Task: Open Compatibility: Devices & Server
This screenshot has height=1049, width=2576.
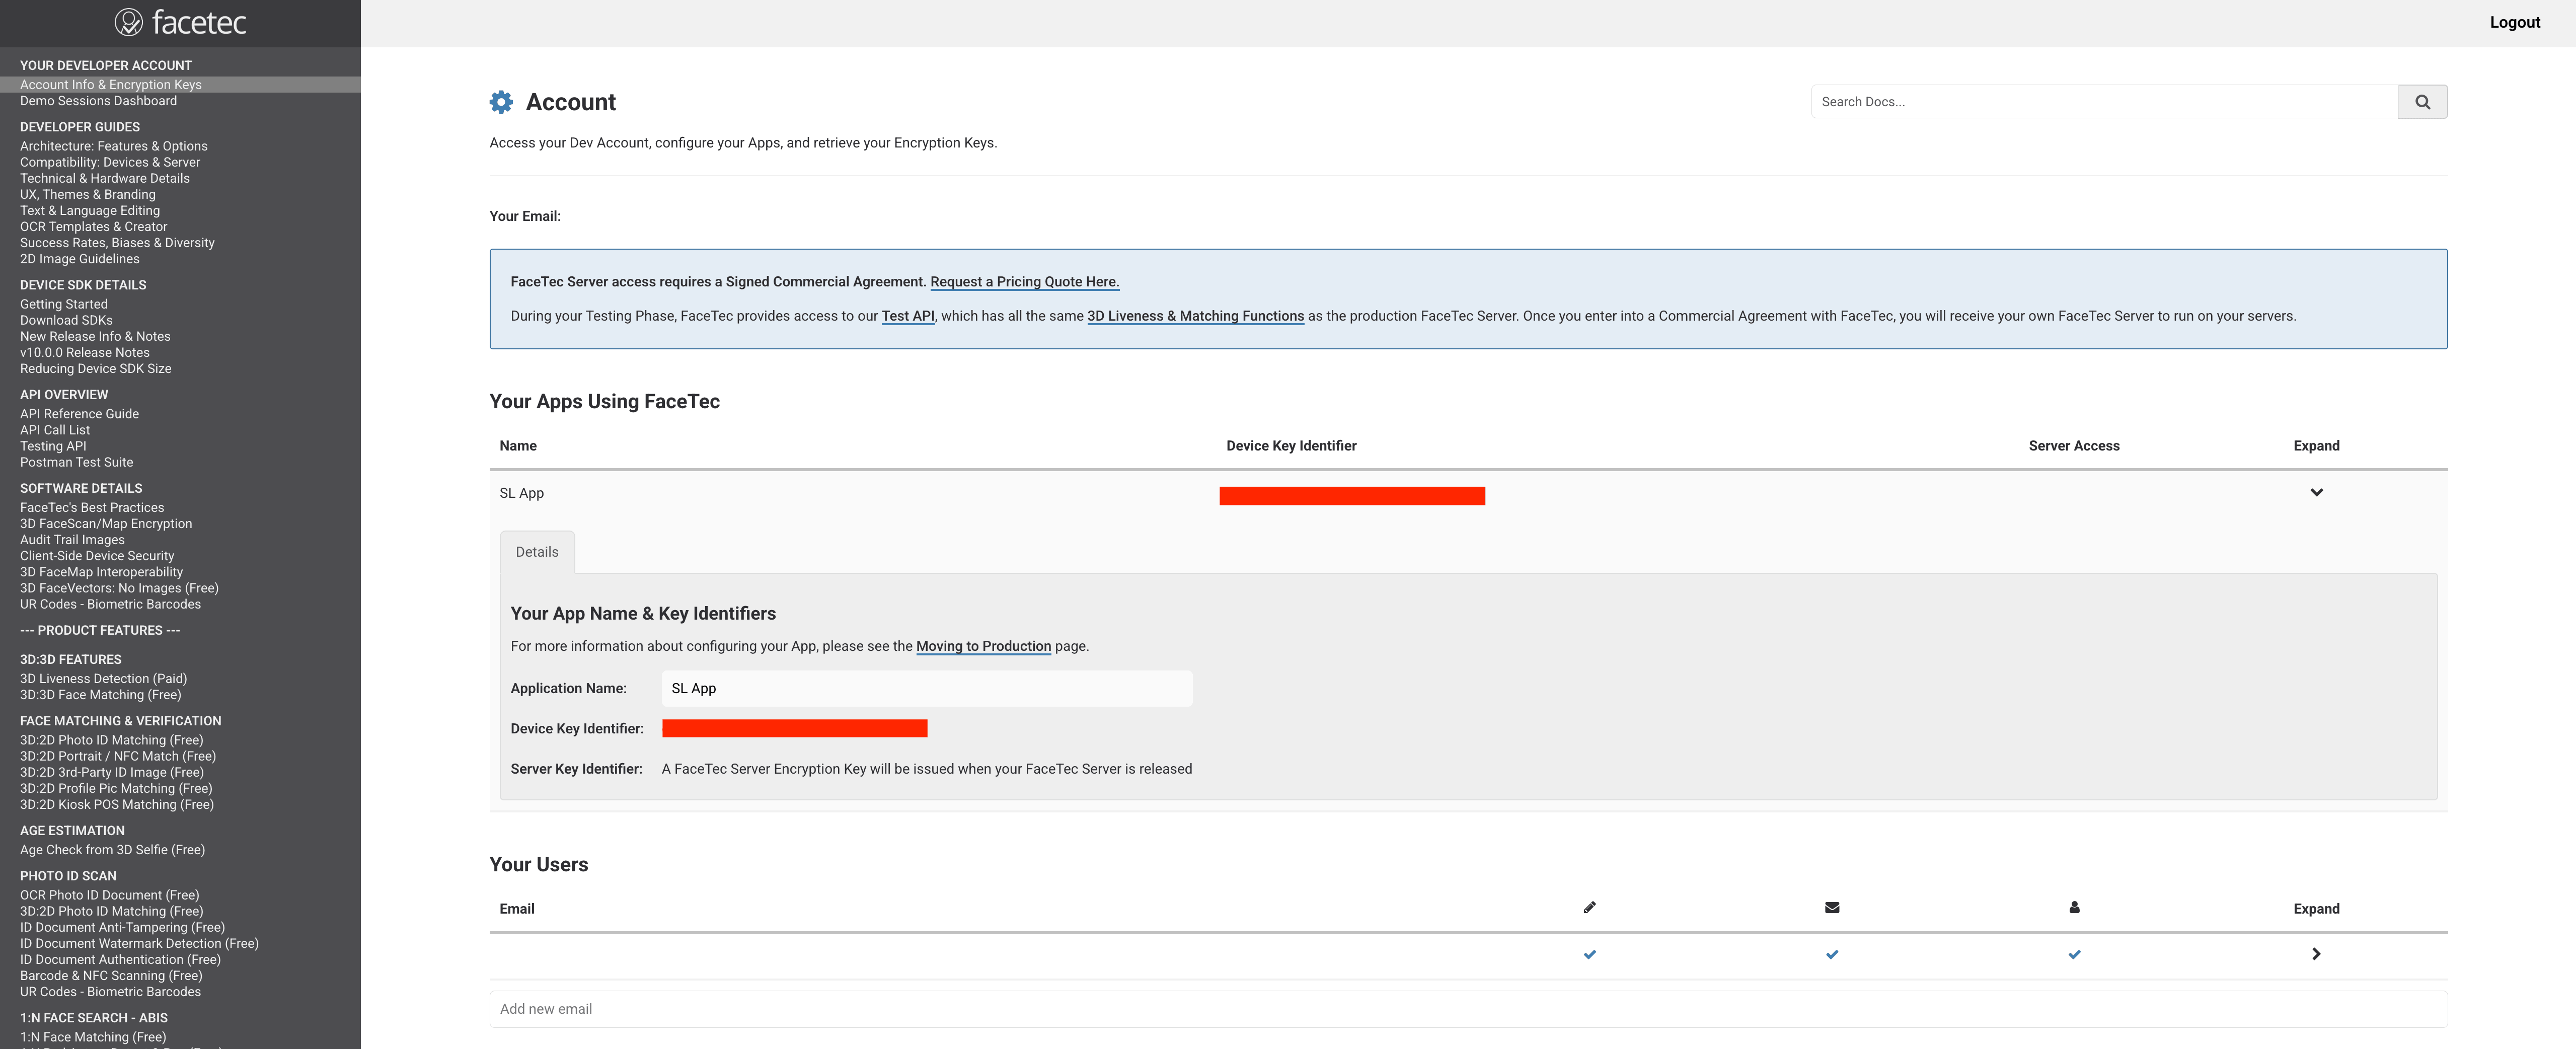Action: (x=110, y=162)
